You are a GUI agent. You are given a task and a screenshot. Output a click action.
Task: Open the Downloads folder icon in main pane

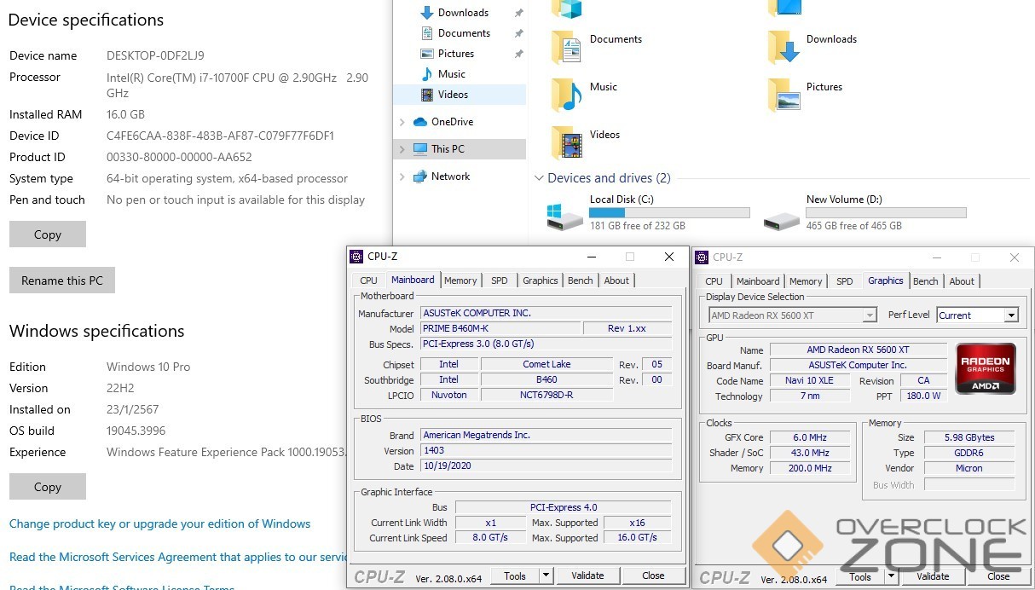click(783, 48)
